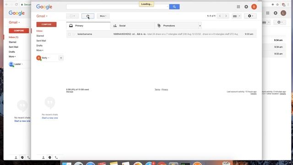
Task: Open Inbox (1) in the back Gmail window
Action: pos(13,37)
